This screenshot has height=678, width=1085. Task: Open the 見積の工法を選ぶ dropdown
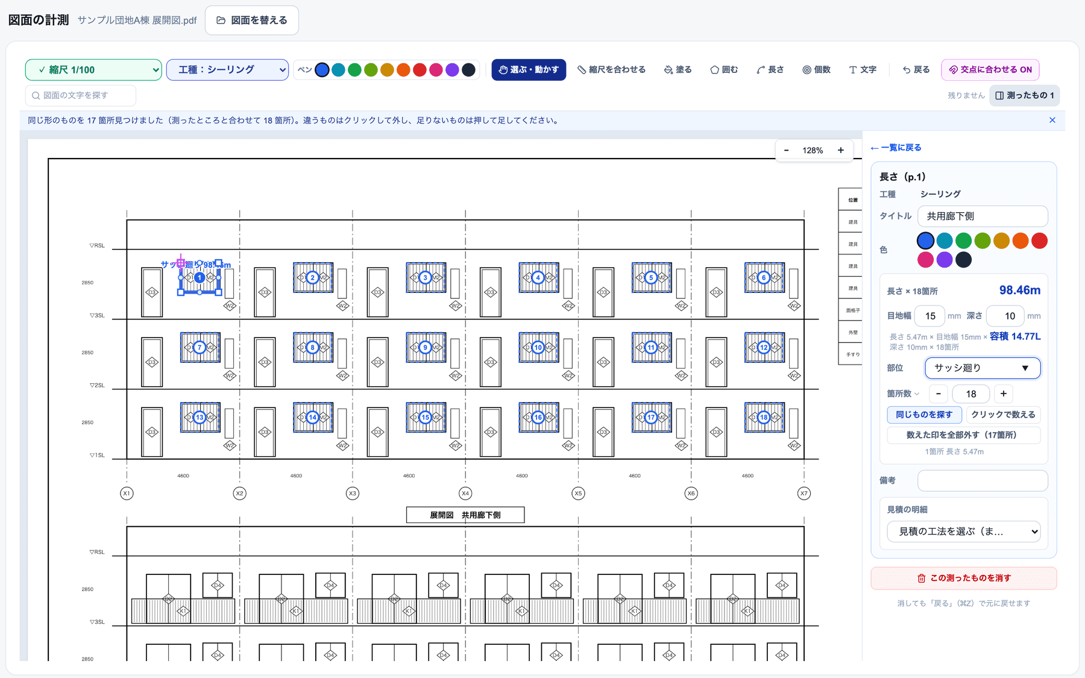click(964, 532)
